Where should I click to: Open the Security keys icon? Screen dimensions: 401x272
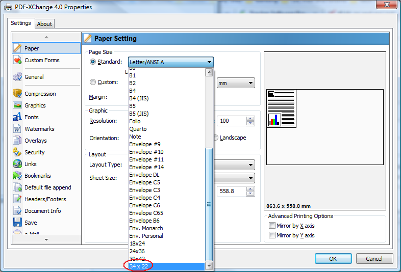(x=17, y=152)
